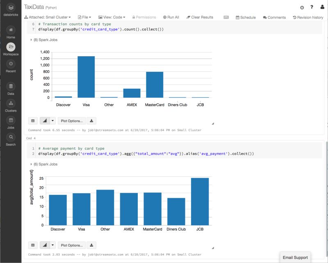Click the Email Support link
Viewport: 328px width, 263px height.
tap(296, 257)
